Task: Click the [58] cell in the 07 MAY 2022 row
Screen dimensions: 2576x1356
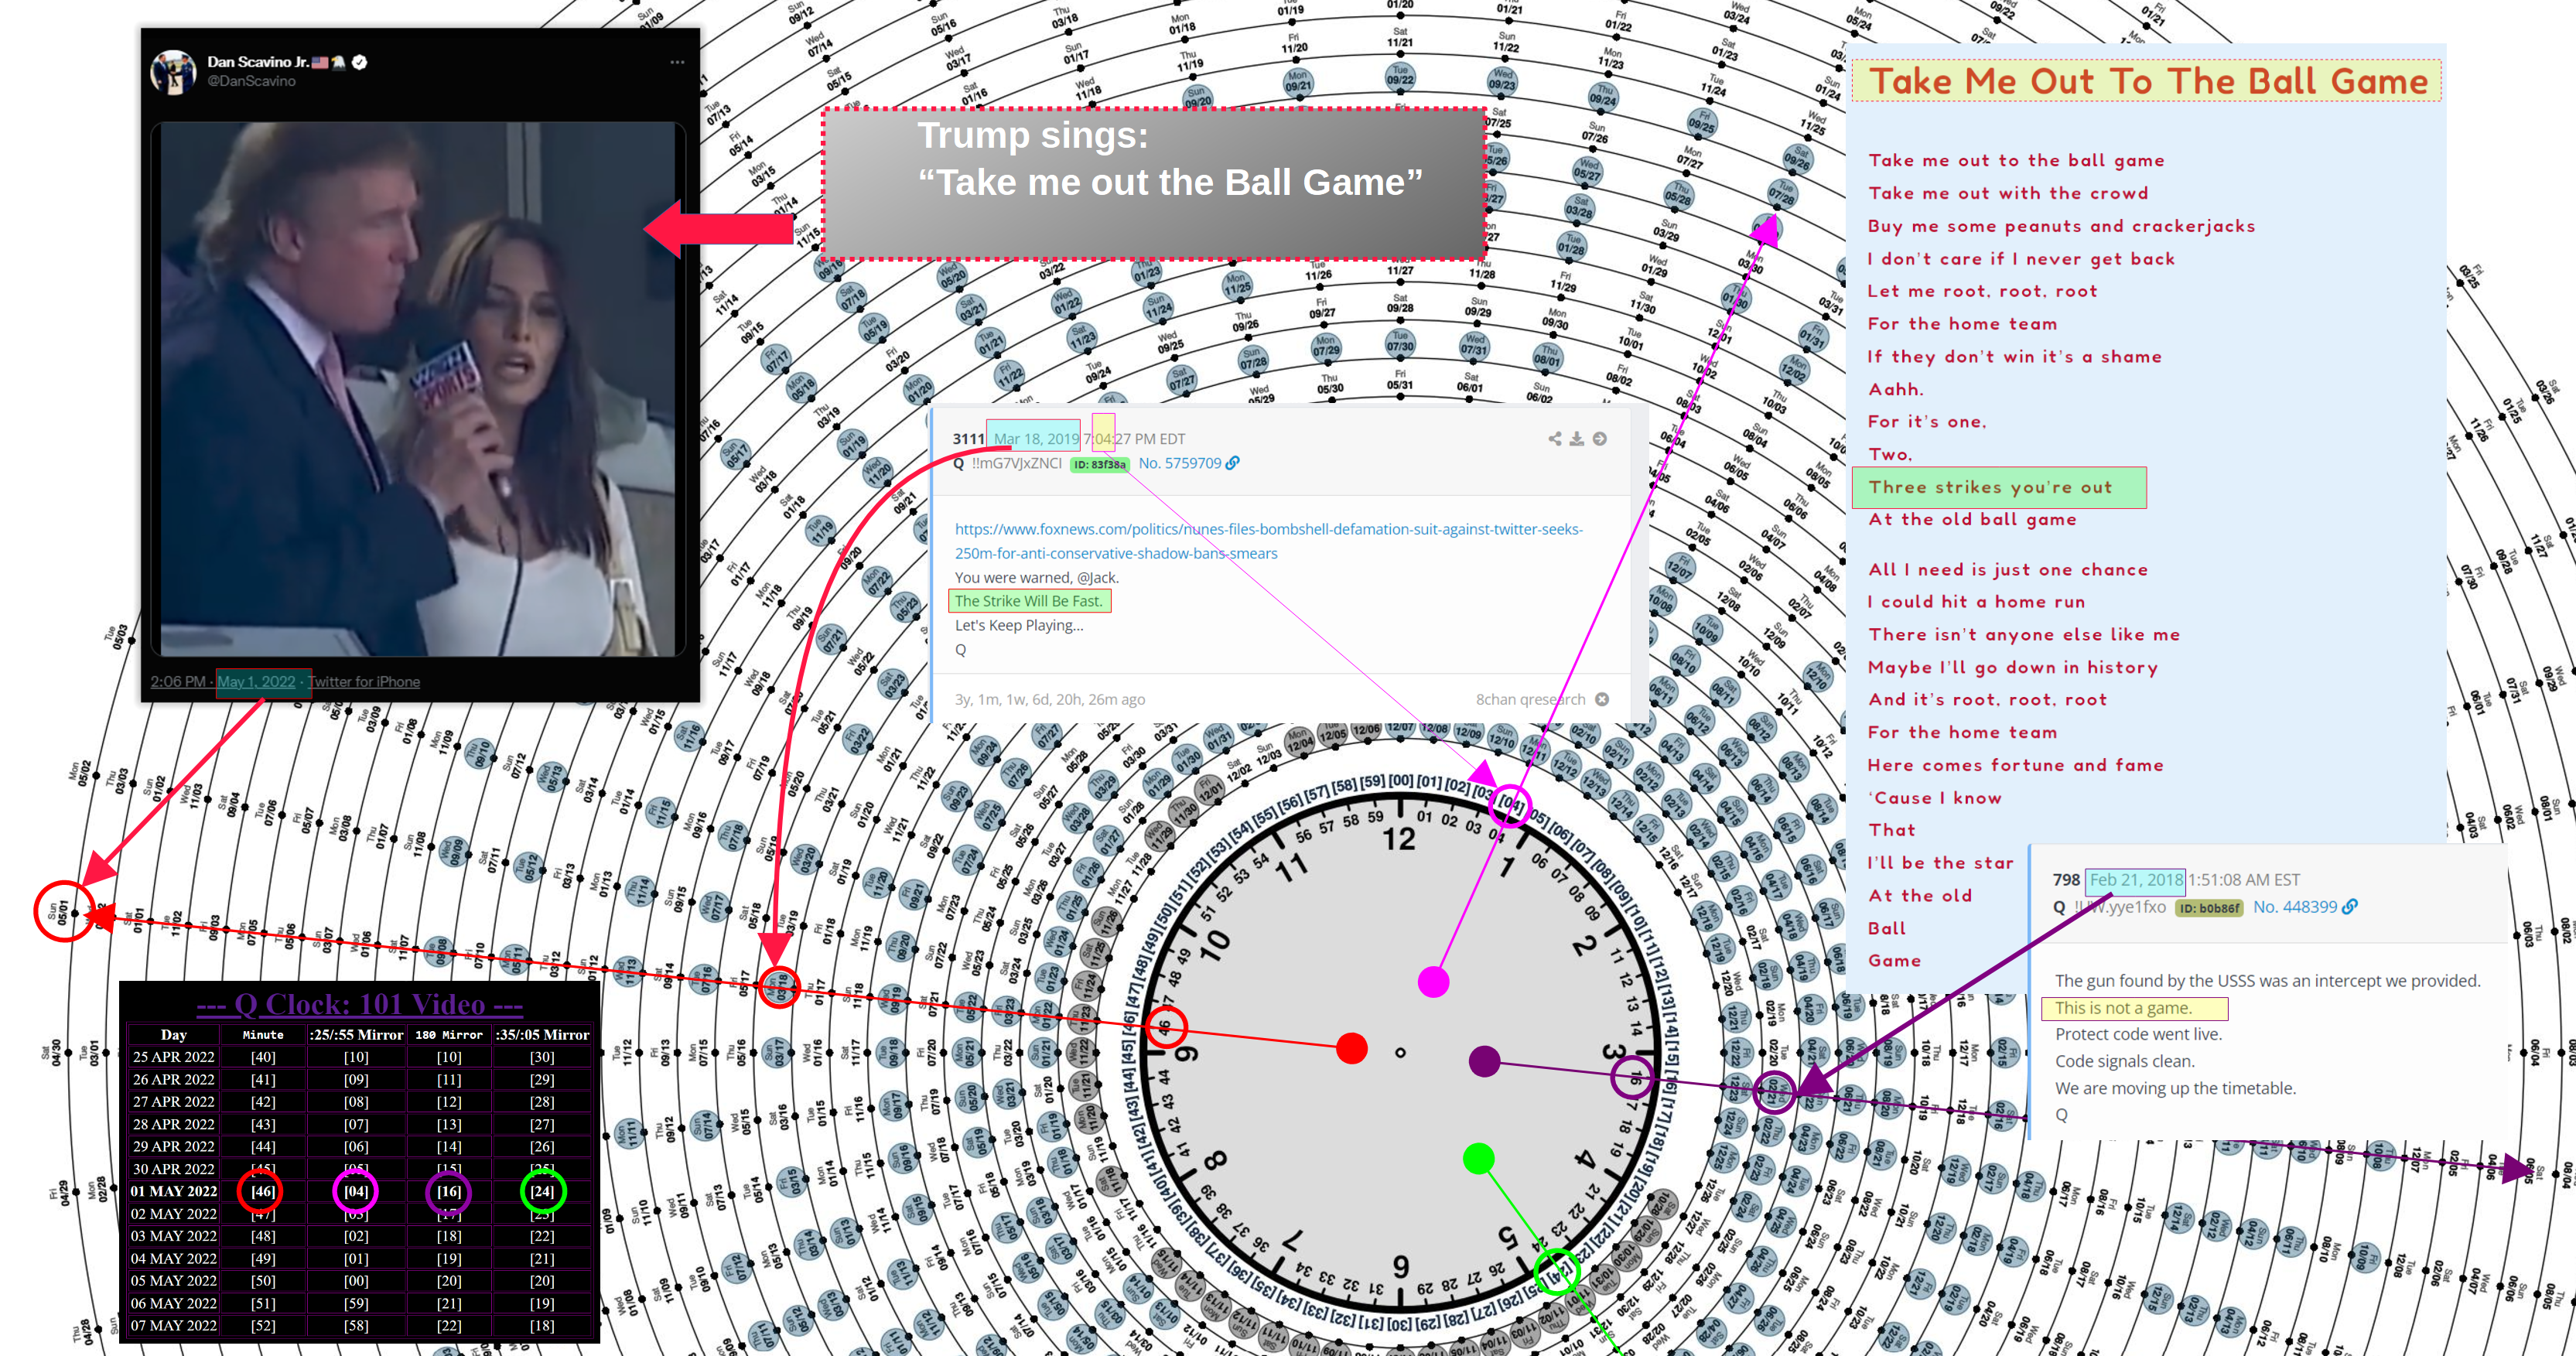Action: [x=356, y=1325]
